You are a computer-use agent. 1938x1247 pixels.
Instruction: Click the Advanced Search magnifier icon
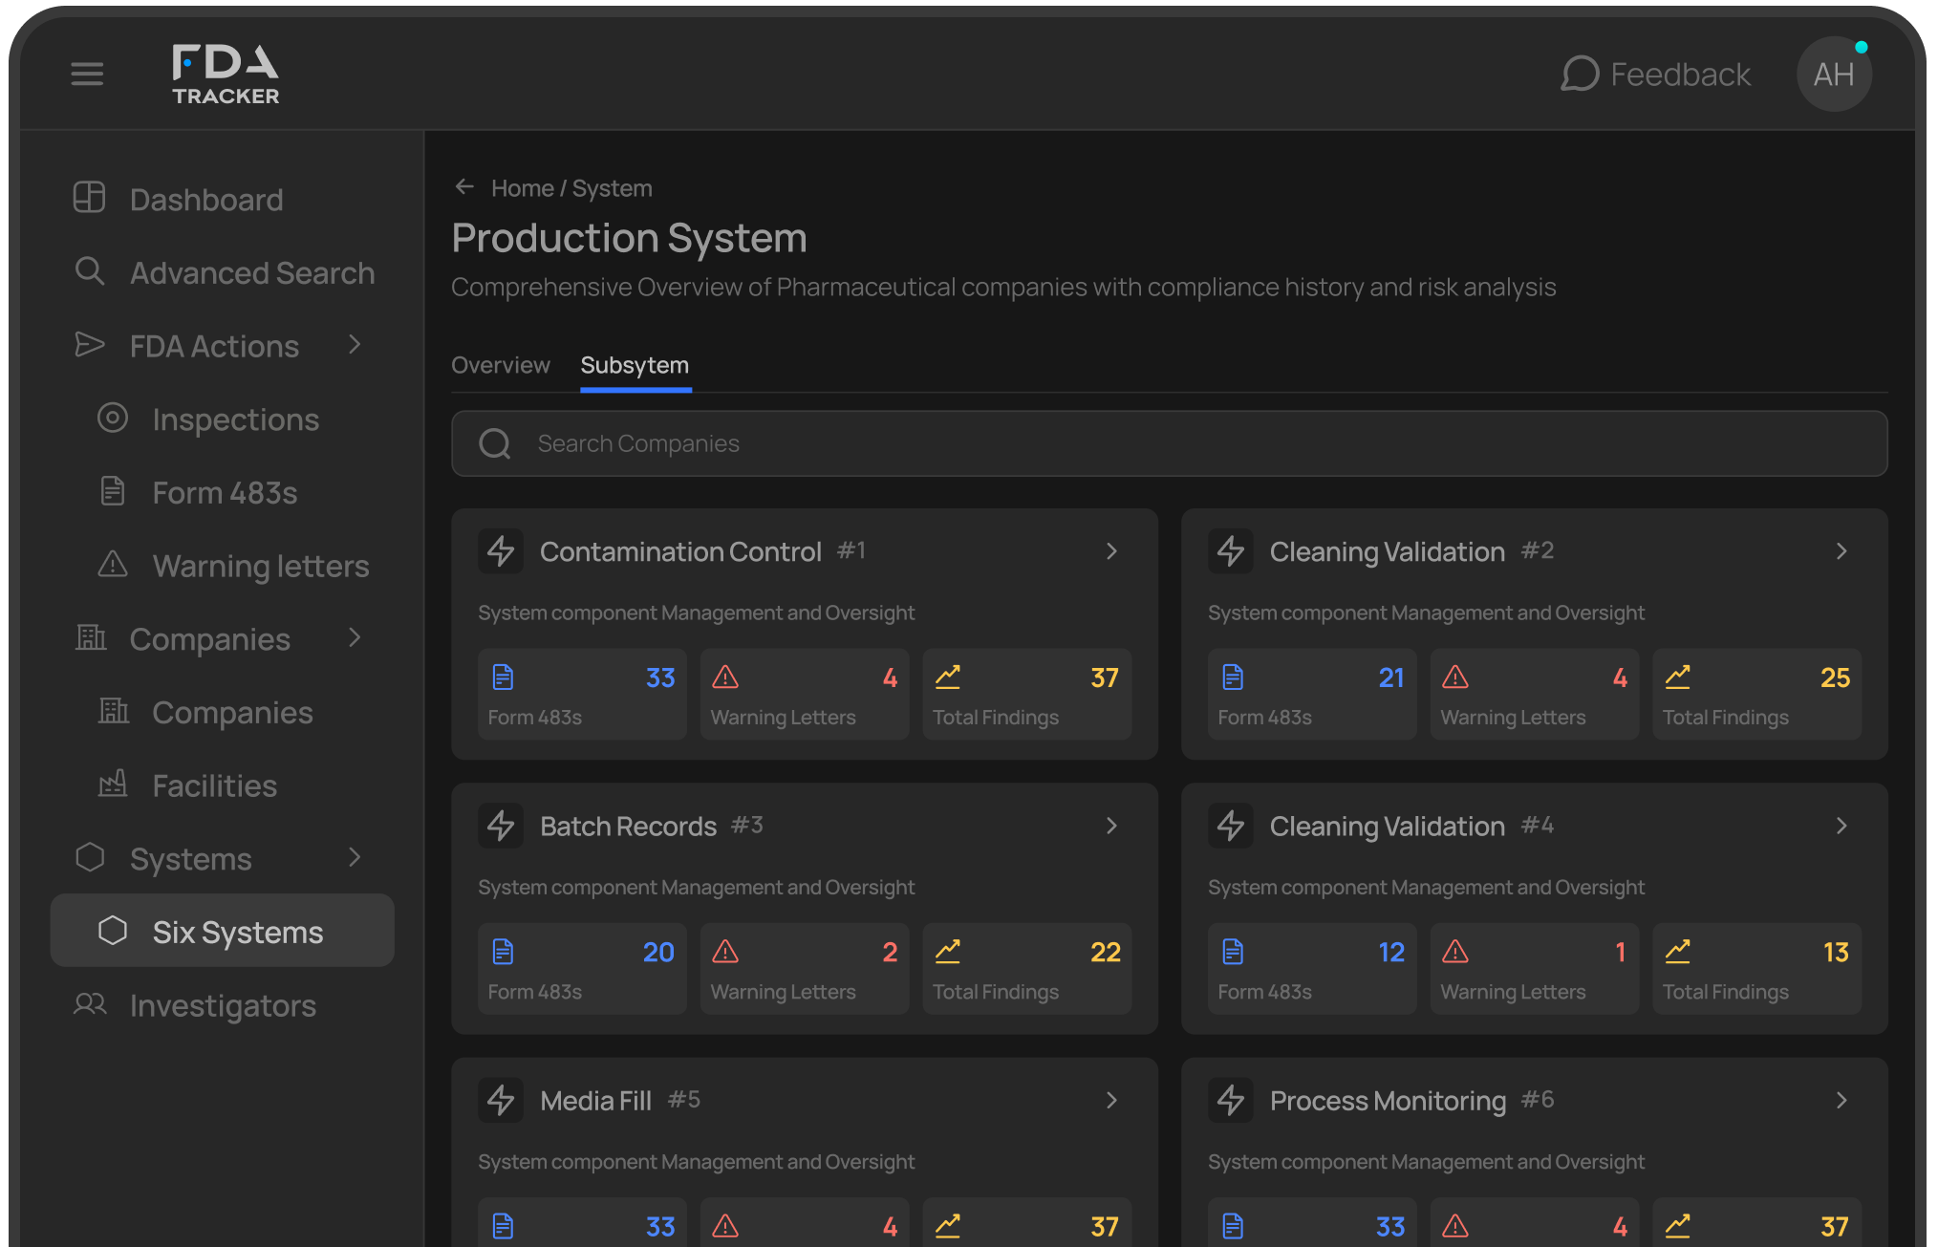[90, 271]
